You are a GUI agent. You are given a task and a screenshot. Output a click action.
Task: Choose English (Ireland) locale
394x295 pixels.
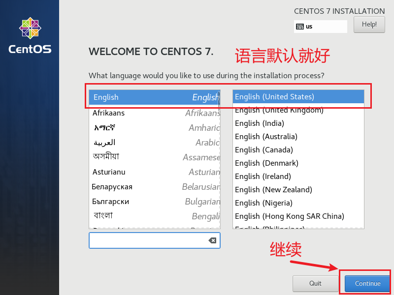[298, 177]
